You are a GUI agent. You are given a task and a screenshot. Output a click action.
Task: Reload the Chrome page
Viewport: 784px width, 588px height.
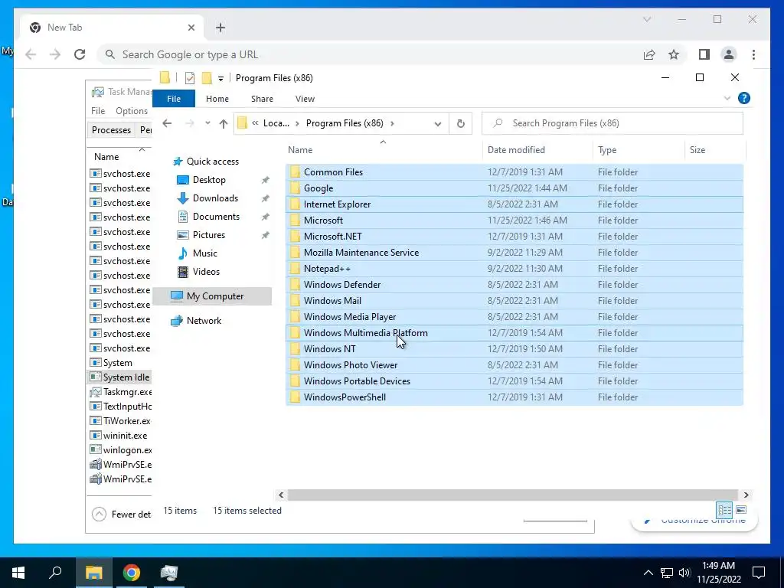pyautogui.click(x=80, y=54)
